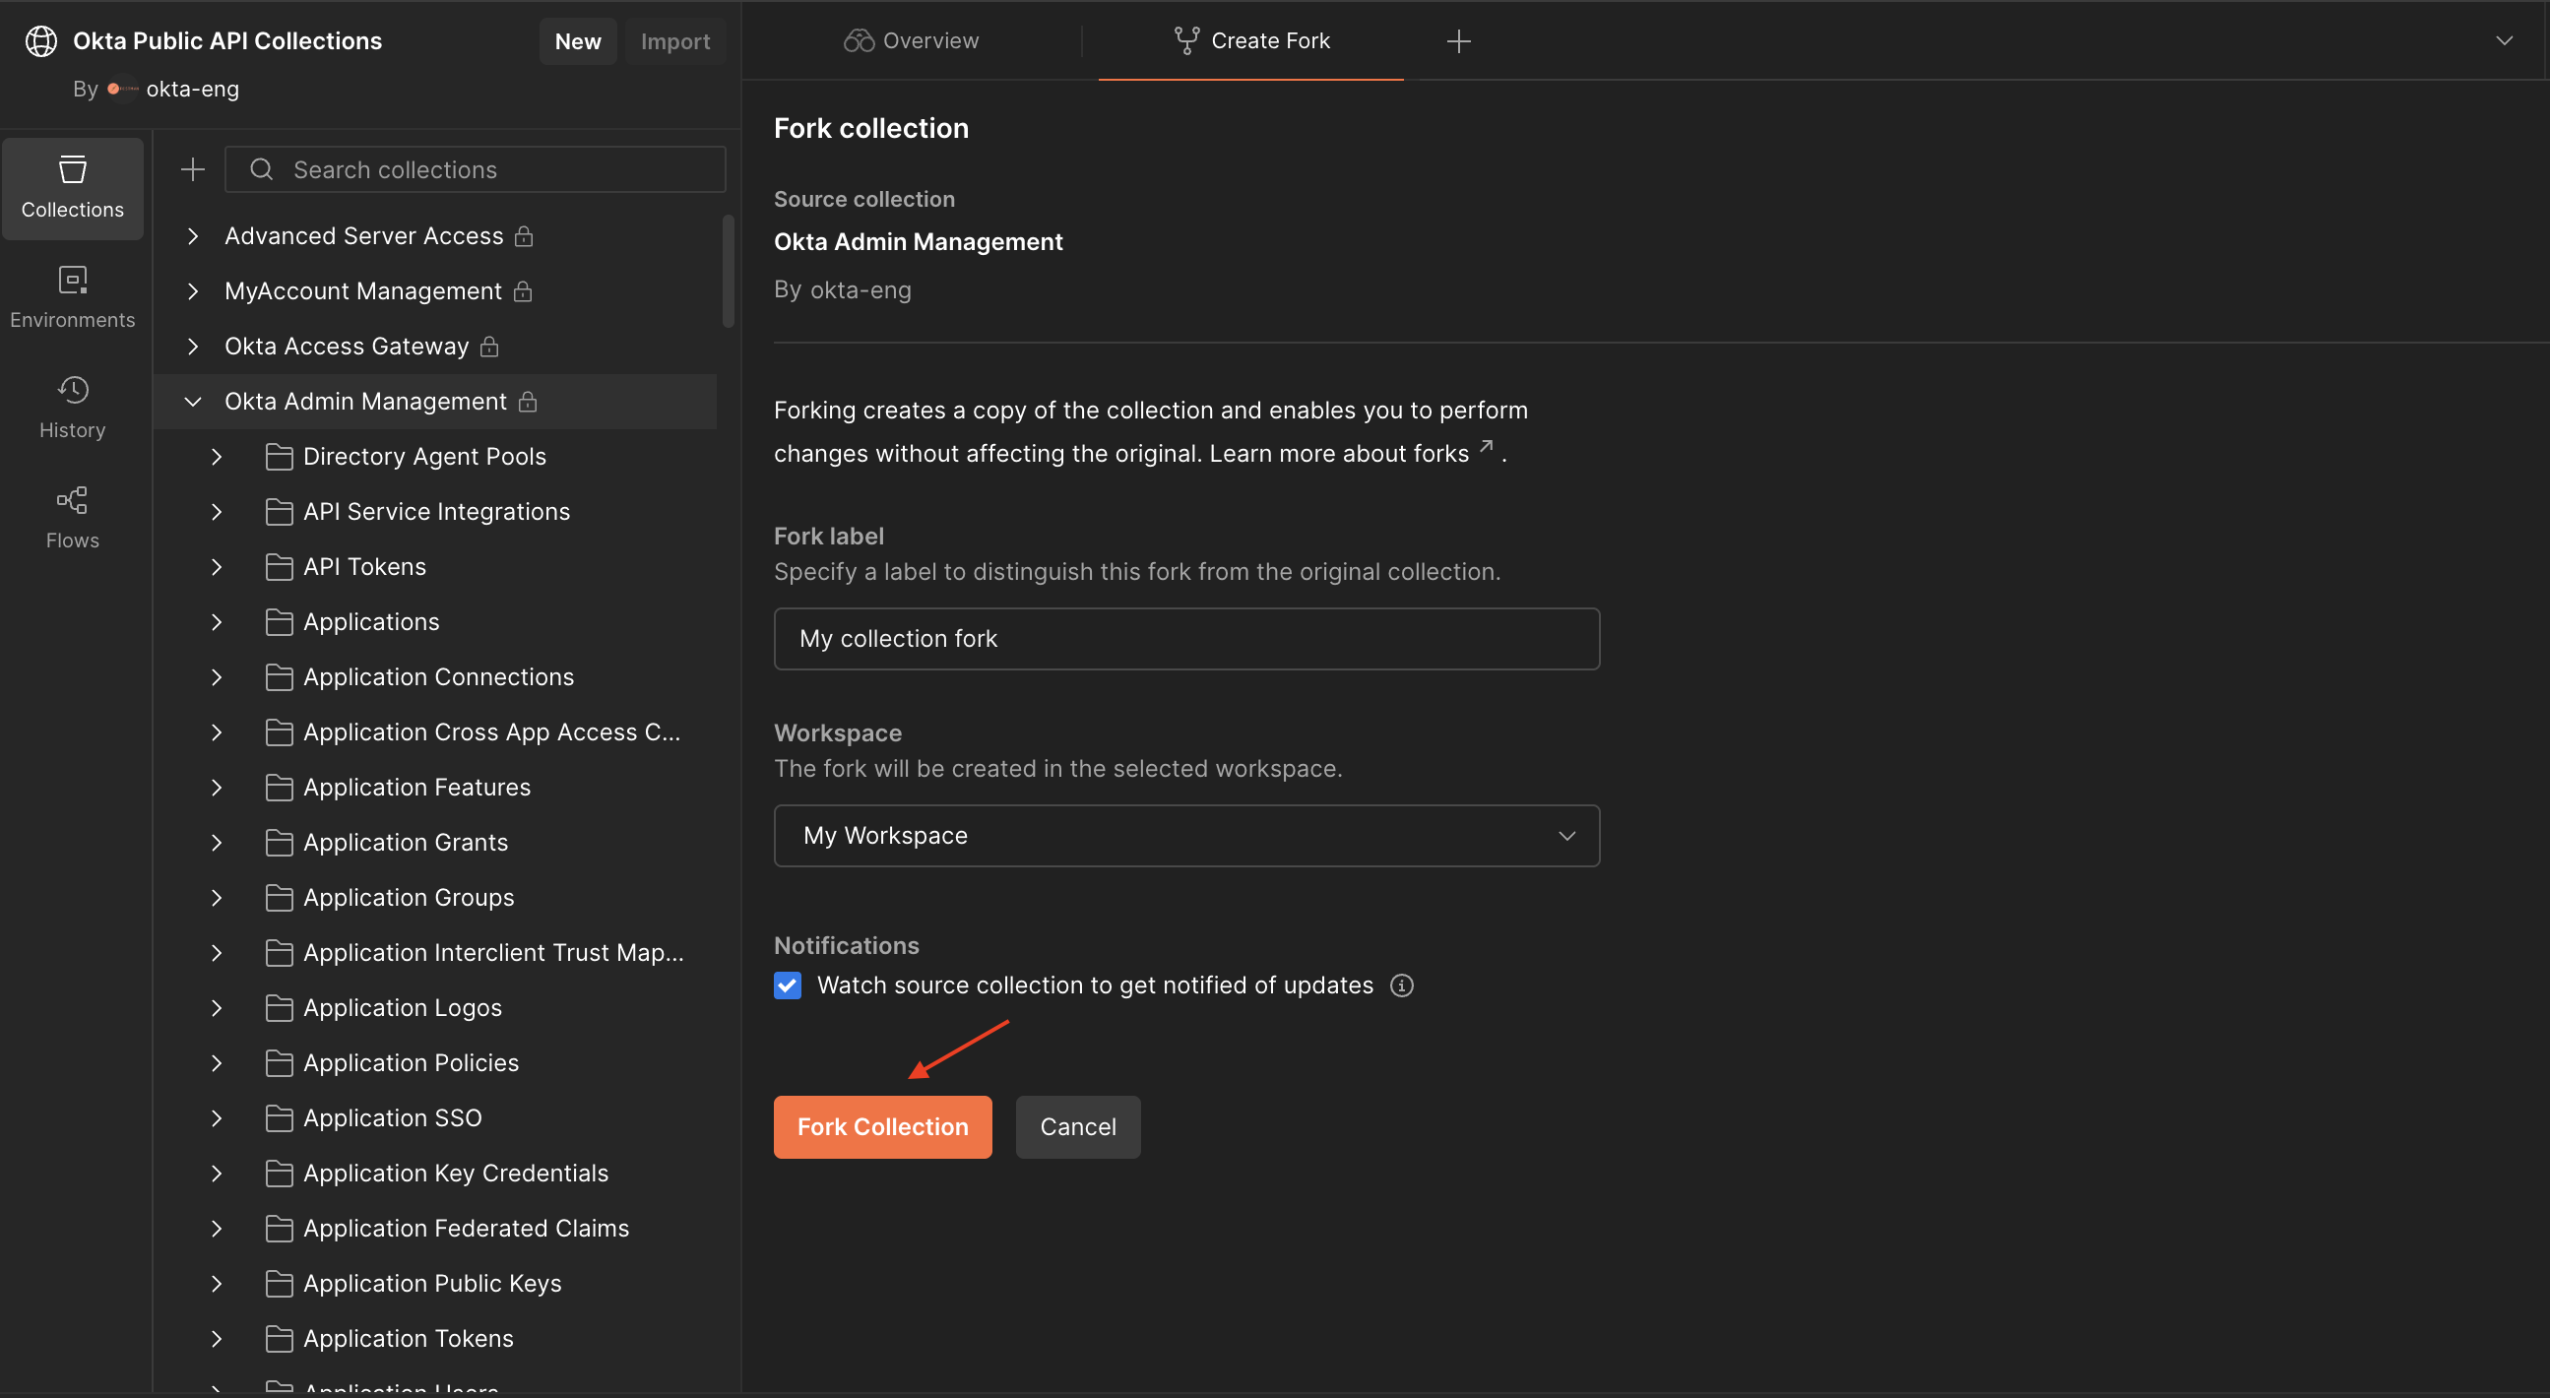Click the info icon next to Watch notifications

click(x=1402, y=985)
